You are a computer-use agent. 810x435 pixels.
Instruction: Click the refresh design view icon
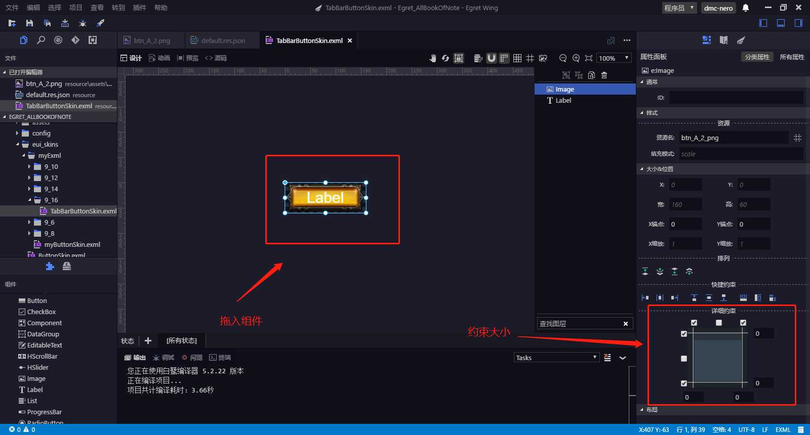(445, 58)
